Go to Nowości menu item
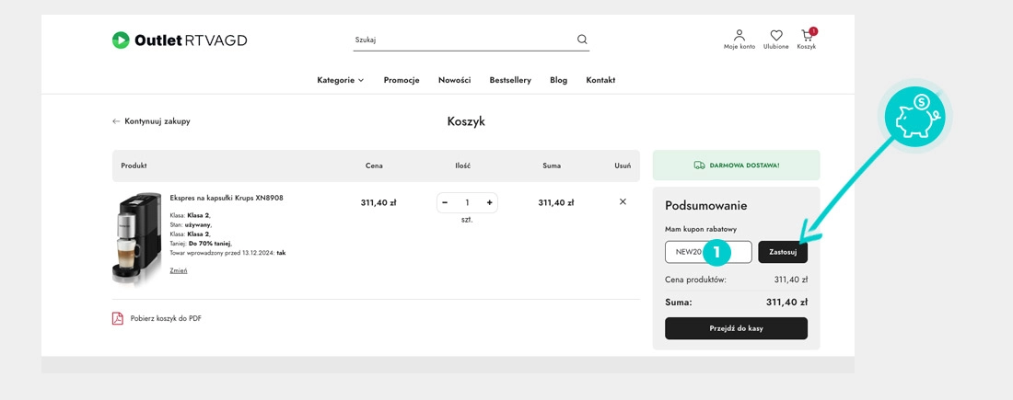The width and height of the screenshot is (1013, 400). (x=454, y=80)
